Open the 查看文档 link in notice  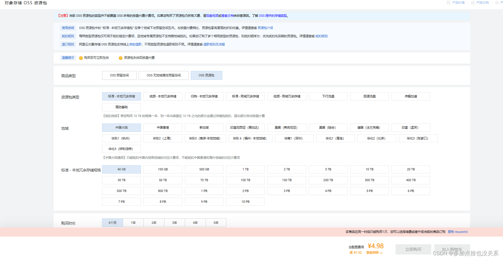tap(227, 16)
